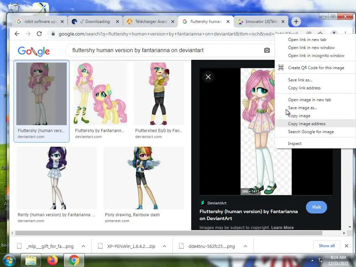Open File Explorer from the taskbar
The height and width of the screenshot is (267, 356).
[x=31, y=260]
